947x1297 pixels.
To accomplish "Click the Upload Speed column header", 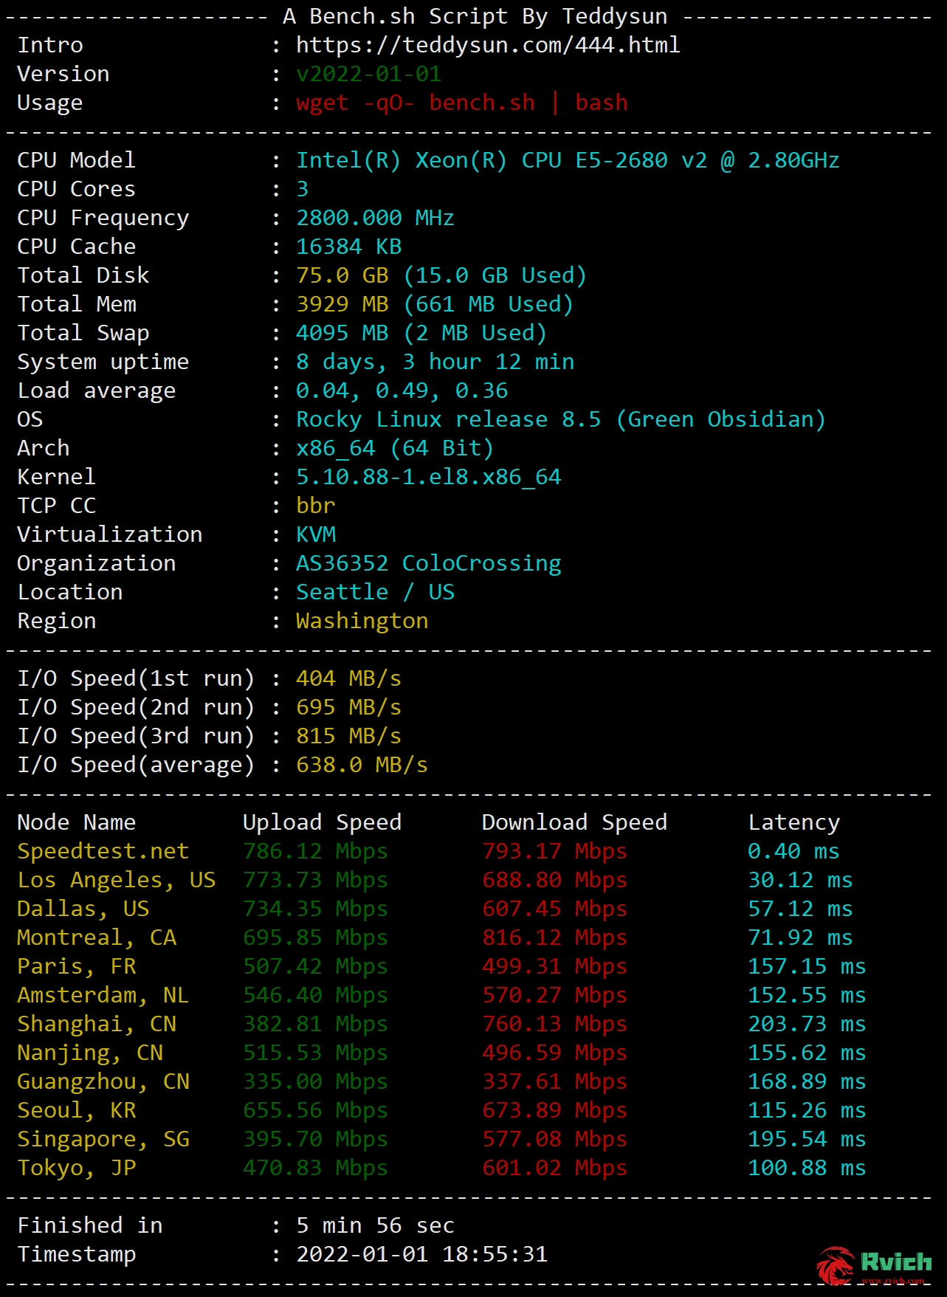I will (x=322, y=822).
